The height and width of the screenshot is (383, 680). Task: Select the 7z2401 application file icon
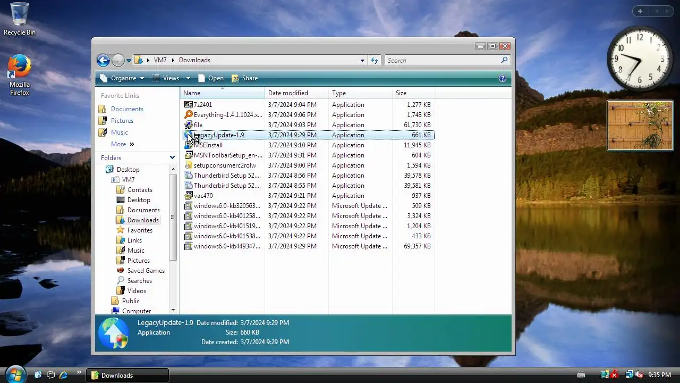pos(188,105)
